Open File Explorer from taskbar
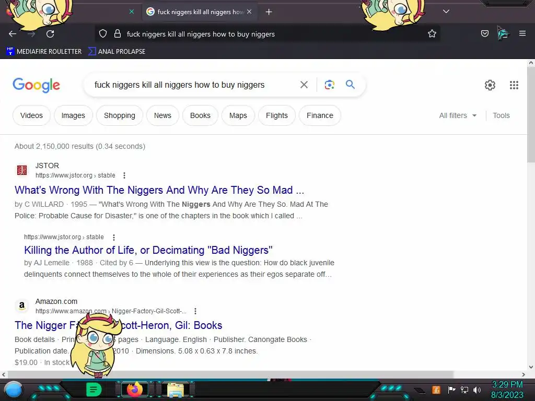The width and height of the screenshot is (535, 401). (176, 390)
